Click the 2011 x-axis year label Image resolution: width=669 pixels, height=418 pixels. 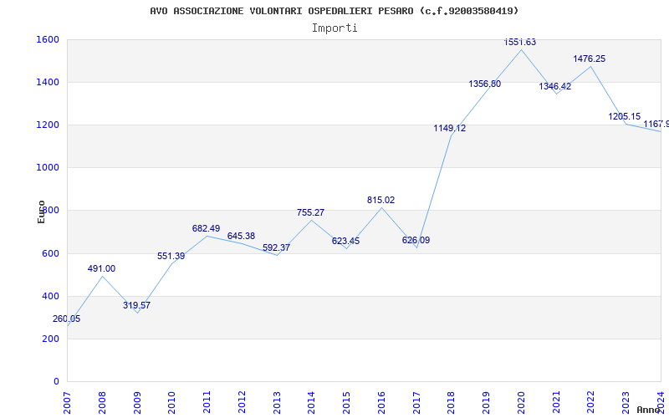point(207,403)
